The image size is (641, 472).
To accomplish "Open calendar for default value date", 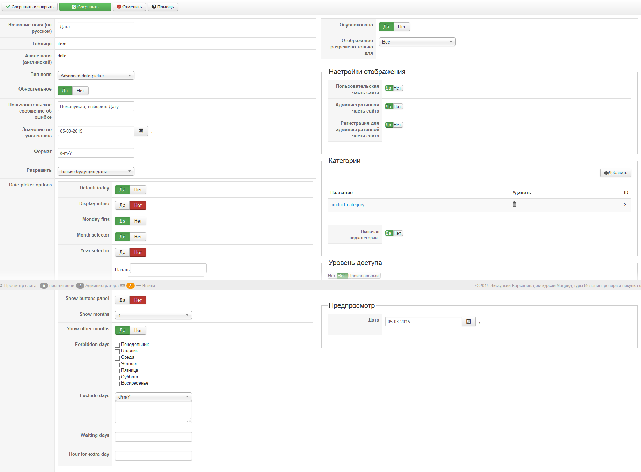I will coord(141,131).
